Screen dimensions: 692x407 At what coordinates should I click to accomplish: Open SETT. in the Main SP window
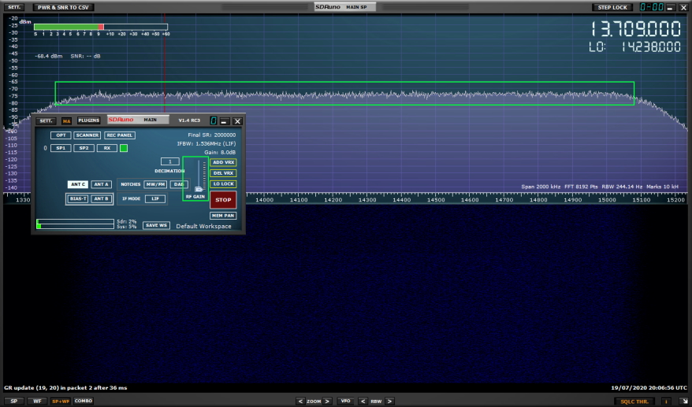click(x=14, y=8)
